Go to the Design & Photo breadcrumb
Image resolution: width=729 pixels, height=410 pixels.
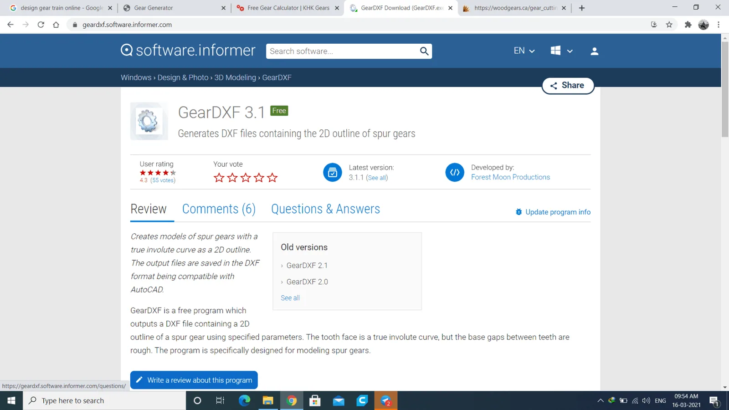[x=183, y=77]
